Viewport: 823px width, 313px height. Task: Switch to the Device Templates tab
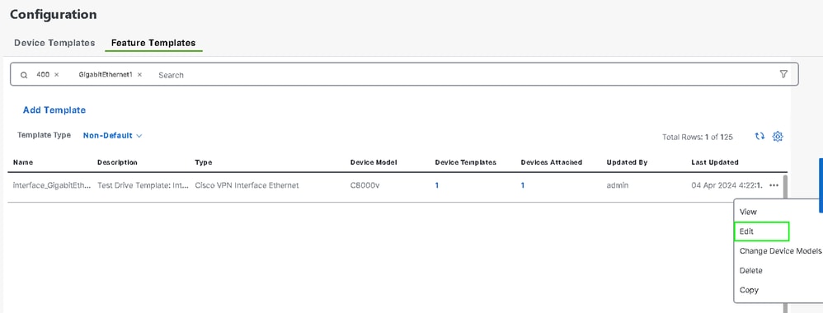tap(54, 43)
